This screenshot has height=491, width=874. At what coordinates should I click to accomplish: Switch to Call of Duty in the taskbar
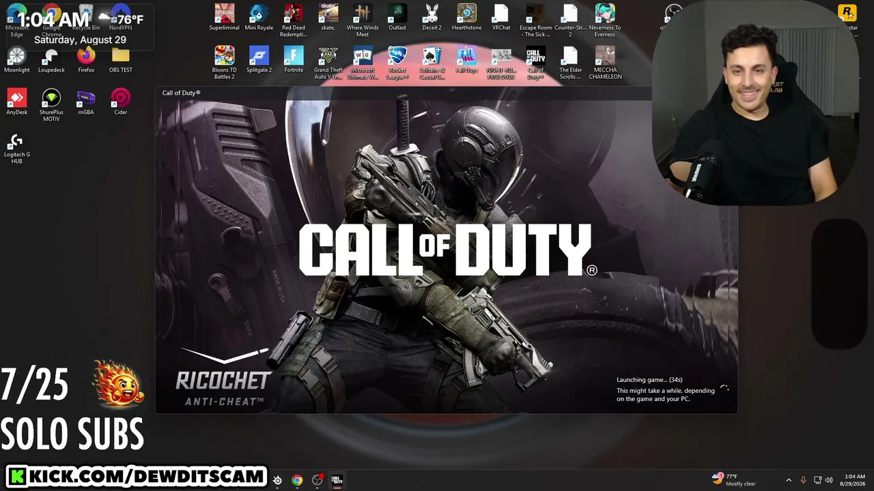point(337,480)
